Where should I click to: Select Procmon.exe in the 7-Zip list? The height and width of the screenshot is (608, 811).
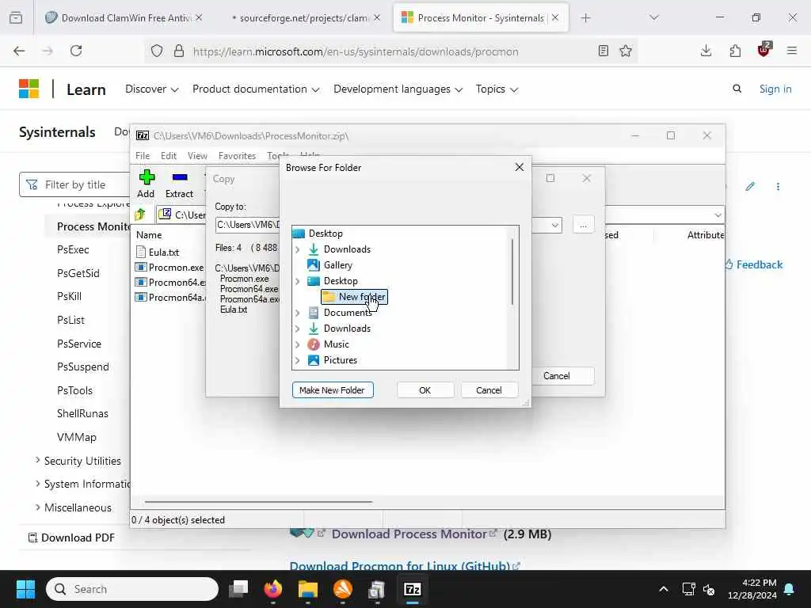coord(176,268)
